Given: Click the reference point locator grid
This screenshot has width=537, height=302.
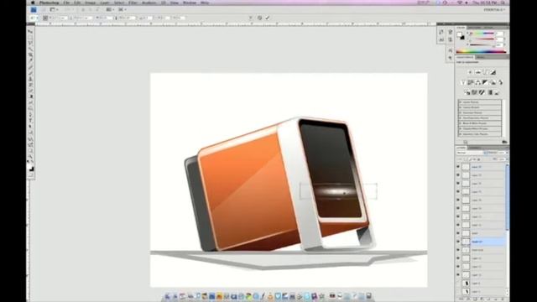Looking at the screenshot, I should (x=45, y=18).
